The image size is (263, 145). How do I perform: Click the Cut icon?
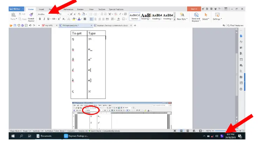[22, 14]
